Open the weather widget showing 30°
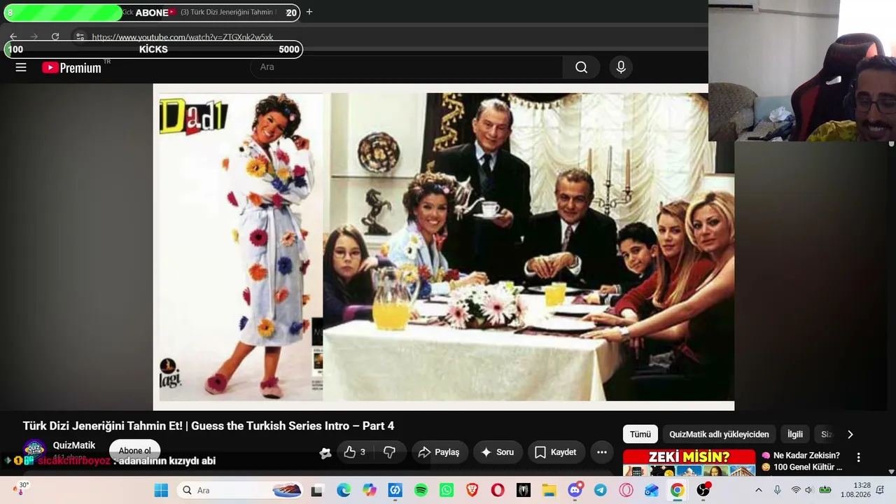Viewport: 896px width, 504px height. tap(21, 489)
